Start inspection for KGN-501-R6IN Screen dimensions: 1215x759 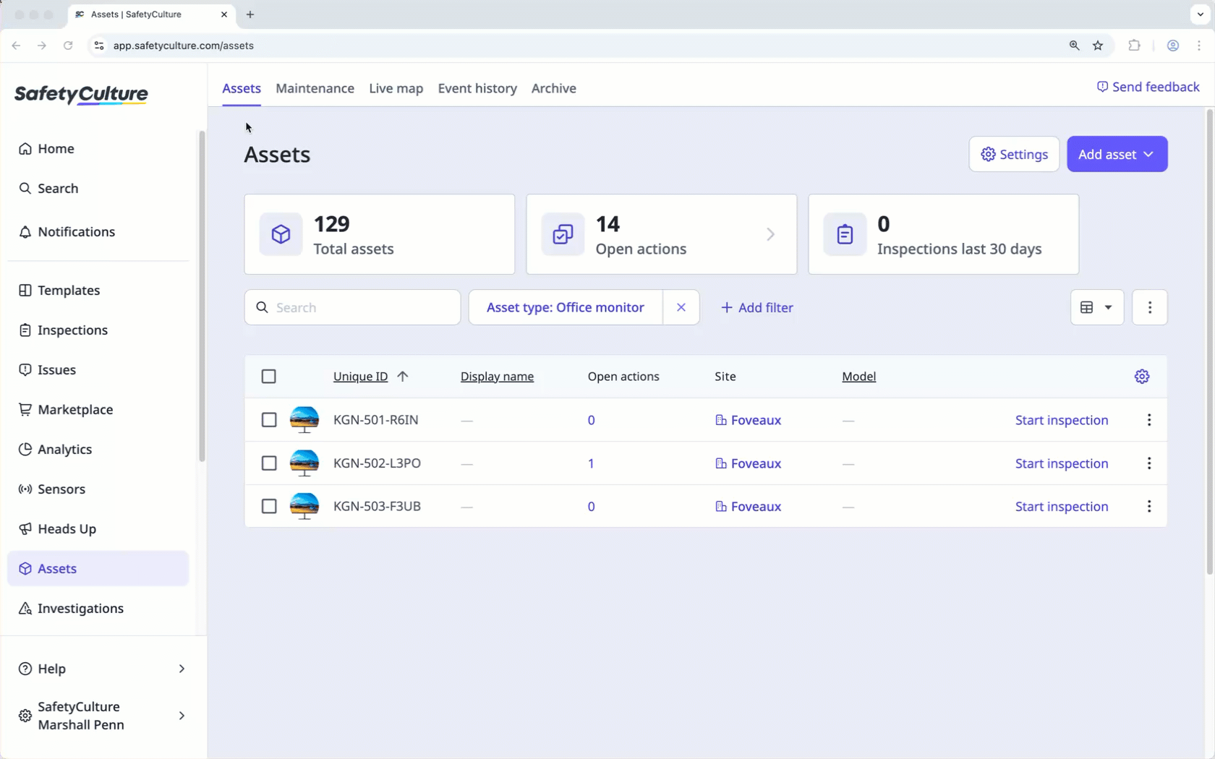(x=1062, y=420)
